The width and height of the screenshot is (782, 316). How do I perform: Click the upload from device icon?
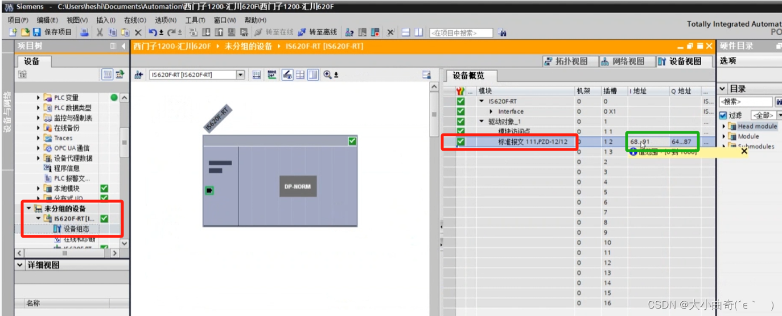pos(219,32)
